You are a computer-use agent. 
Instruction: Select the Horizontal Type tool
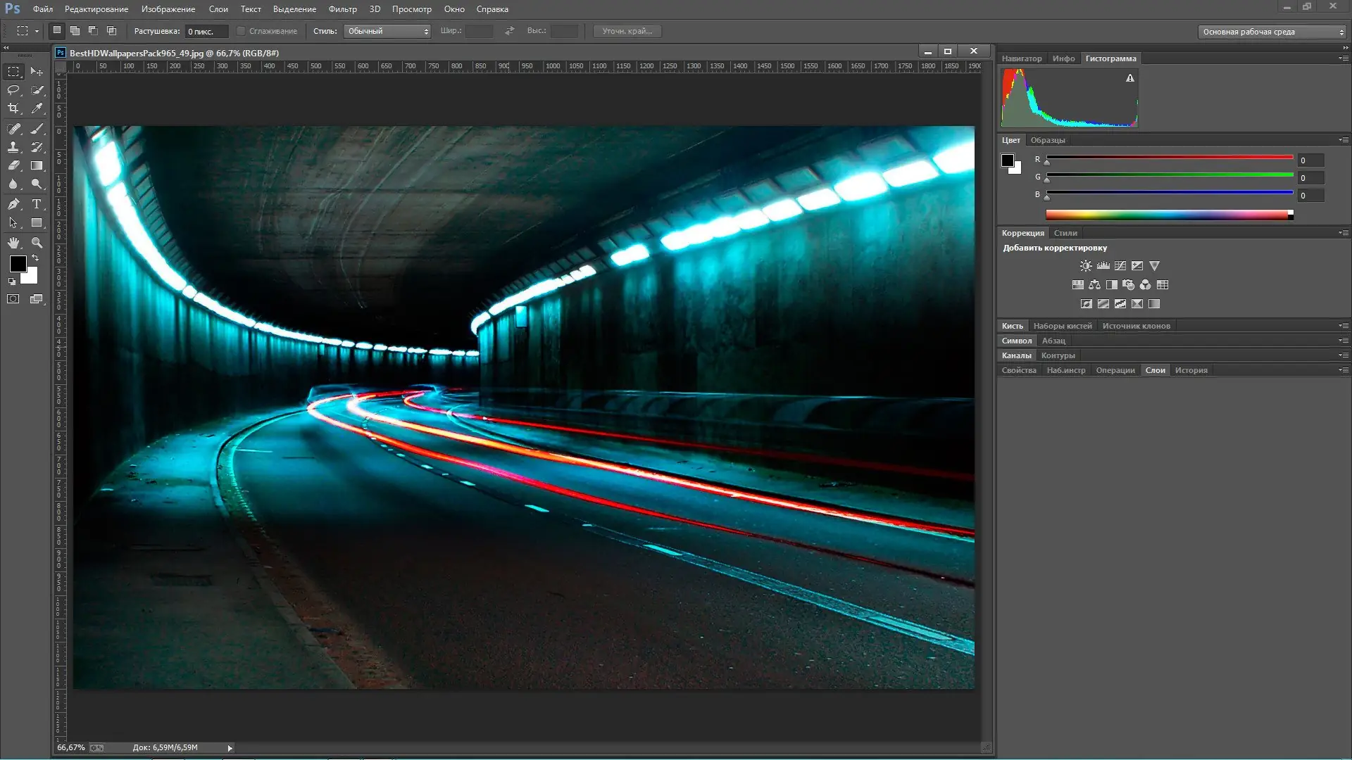click(37, 204)
